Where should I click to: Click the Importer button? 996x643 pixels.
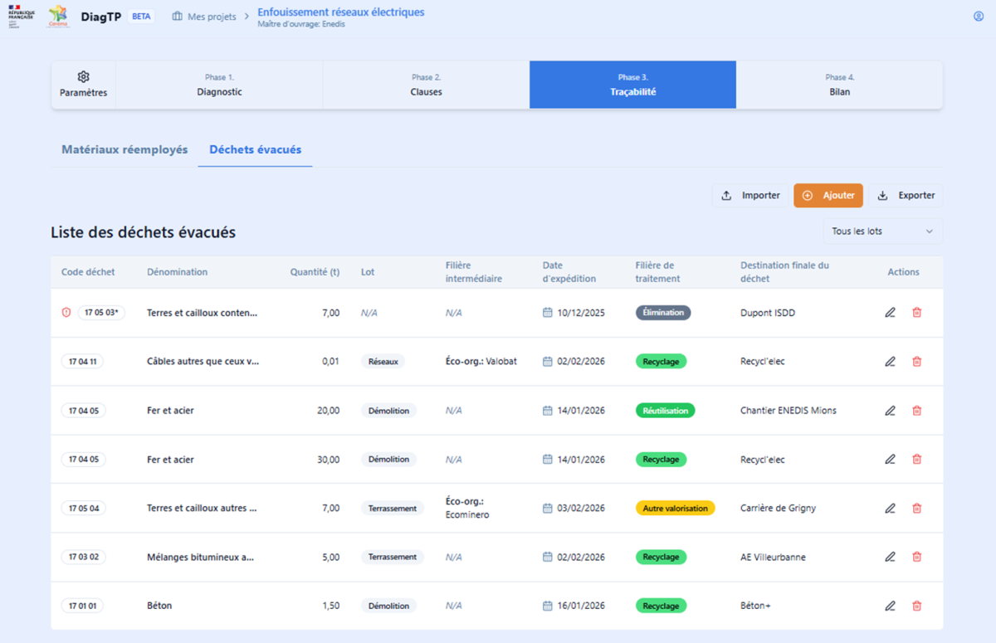(x=750, y=196)
